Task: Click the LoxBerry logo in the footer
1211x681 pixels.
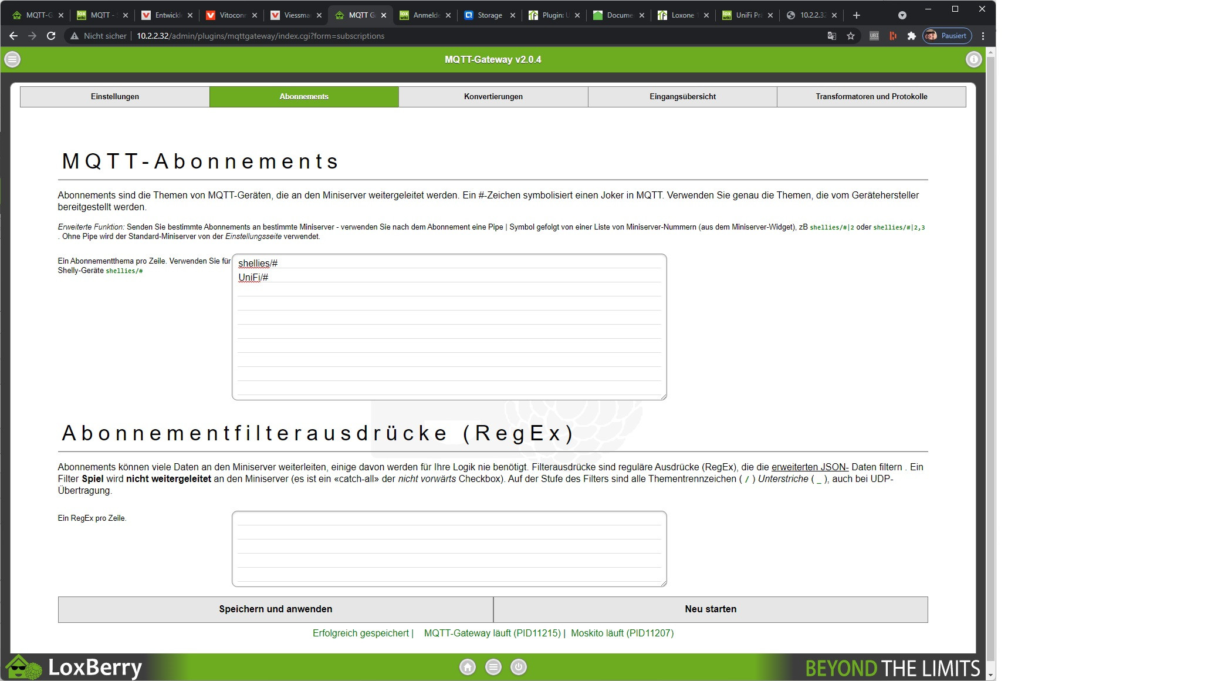Action: (x=75, y=667)
